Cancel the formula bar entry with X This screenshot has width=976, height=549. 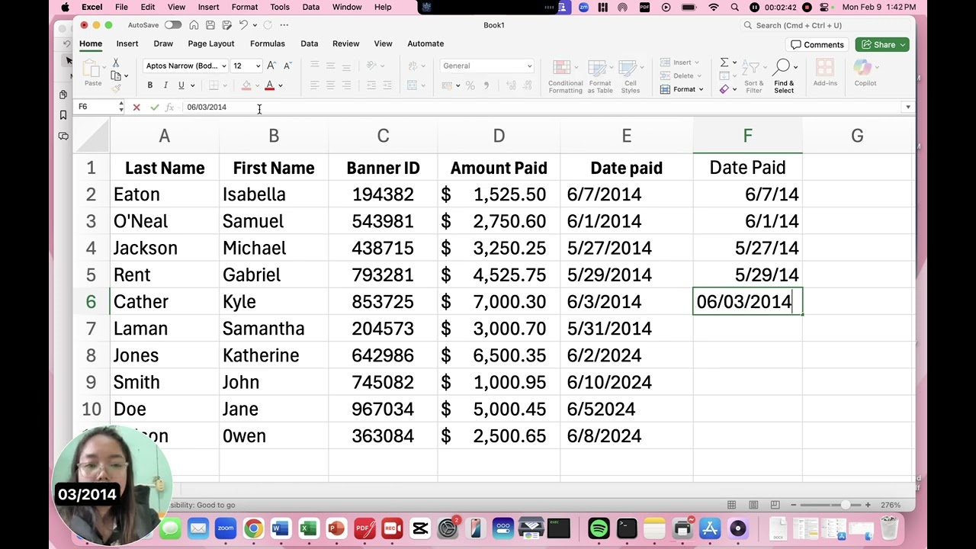(136, 108)
